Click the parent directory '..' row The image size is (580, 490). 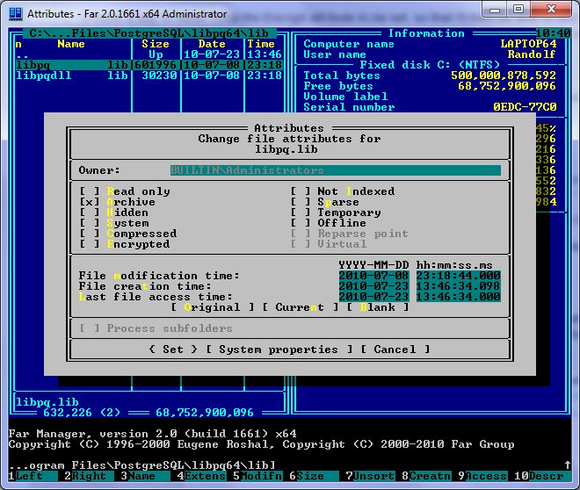[149, 54]
